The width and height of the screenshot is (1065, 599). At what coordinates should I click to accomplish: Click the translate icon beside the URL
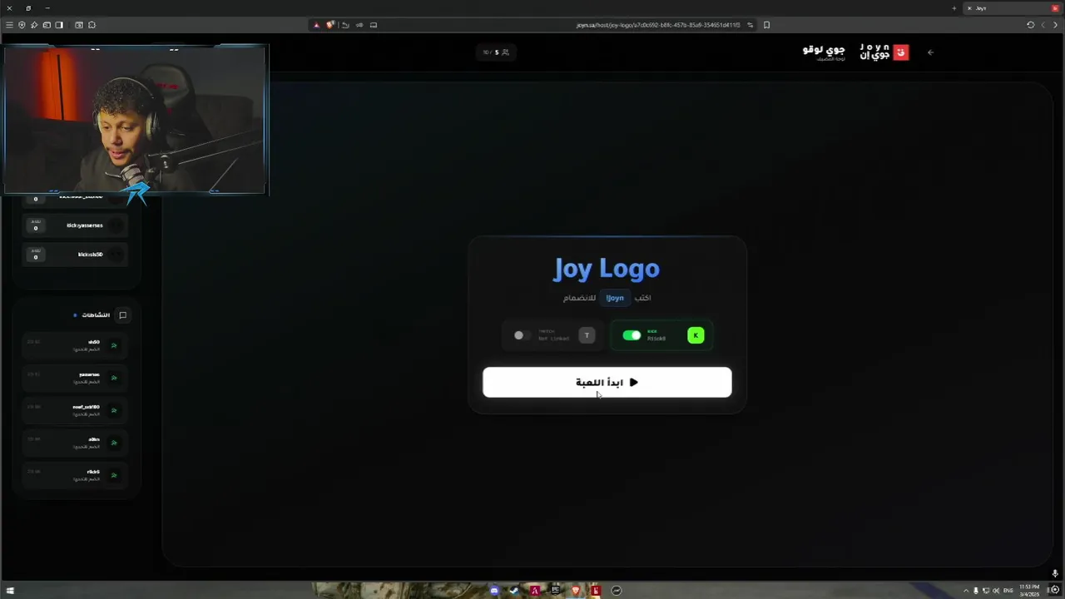[750, 25]
